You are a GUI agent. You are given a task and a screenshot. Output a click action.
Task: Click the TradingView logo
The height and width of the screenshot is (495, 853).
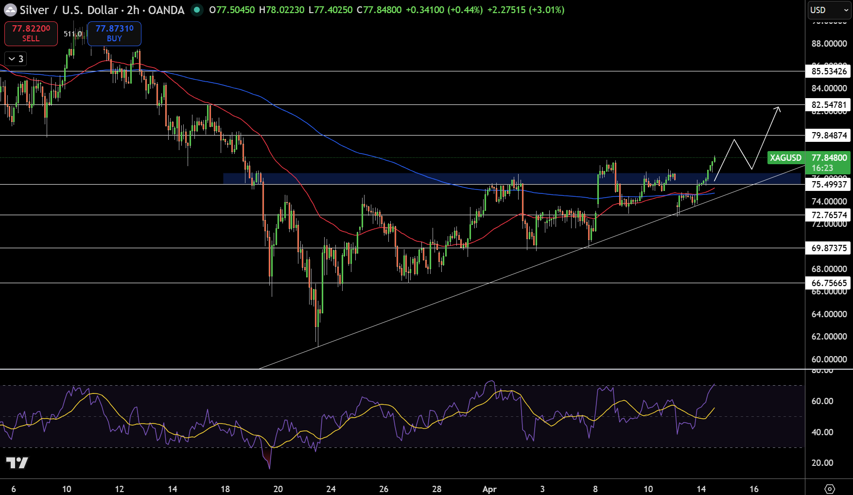17,462
